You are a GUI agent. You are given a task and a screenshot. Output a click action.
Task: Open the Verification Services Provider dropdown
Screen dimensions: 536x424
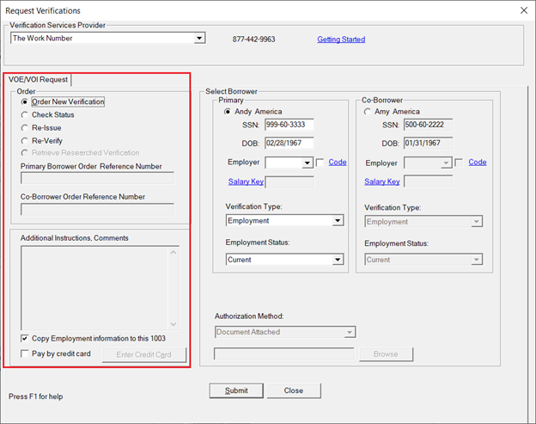199,38
